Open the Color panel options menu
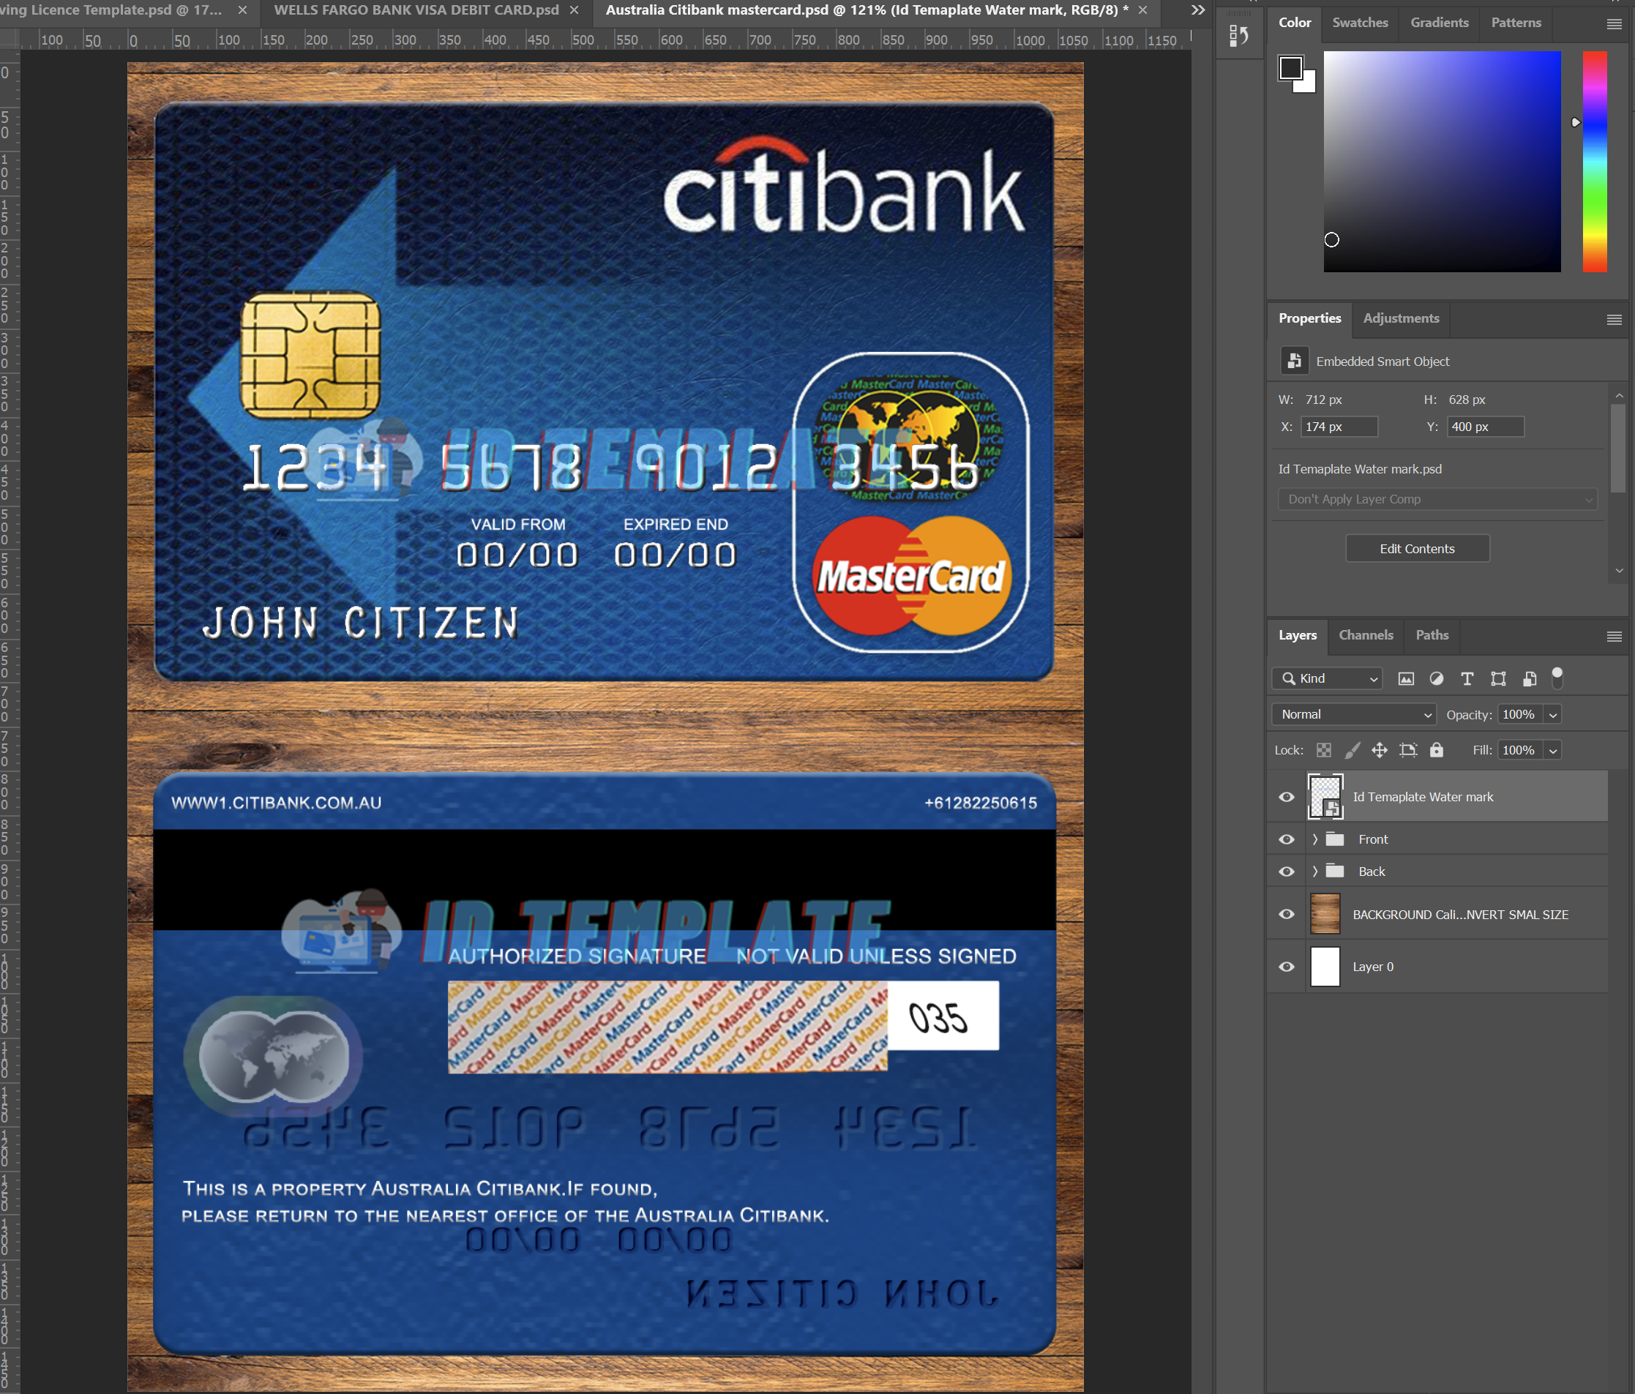This screenshot has width=1635, height=1394. point(1614,24)
